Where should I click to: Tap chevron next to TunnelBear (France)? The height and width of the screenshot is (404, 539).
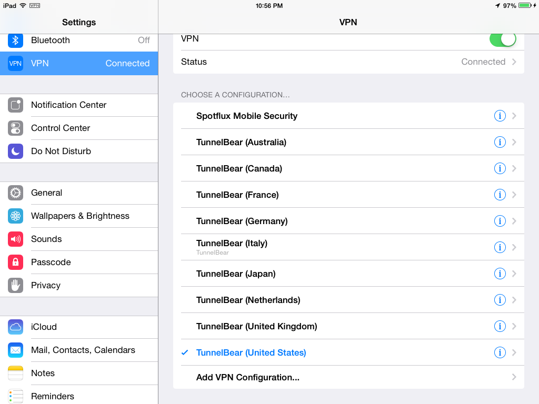(514, 195)
